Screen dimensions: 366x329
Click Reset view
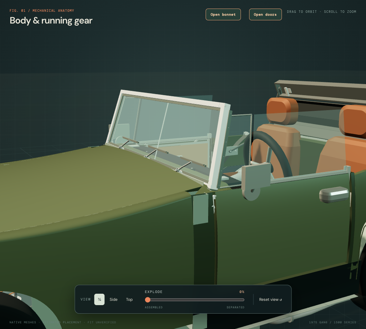point(270,299)
